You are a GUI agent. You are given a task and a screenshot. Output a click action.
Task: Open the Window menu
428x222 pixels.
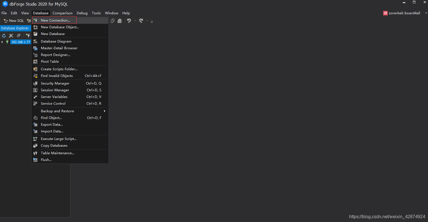click(111, 13)
